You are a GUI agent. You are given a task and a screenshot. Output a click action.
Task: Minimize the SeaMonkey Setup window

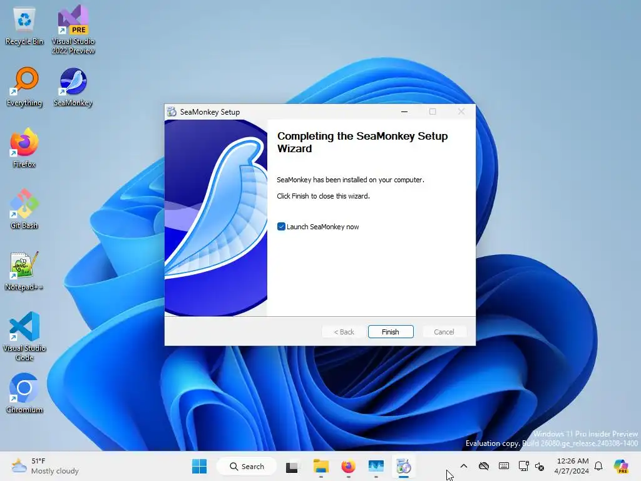point(404,111)
